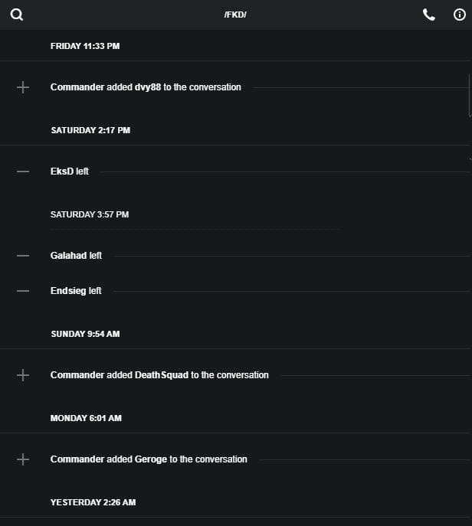Select the Geroge username
This screenshot has width=472, height=526.
click(150, 459)
